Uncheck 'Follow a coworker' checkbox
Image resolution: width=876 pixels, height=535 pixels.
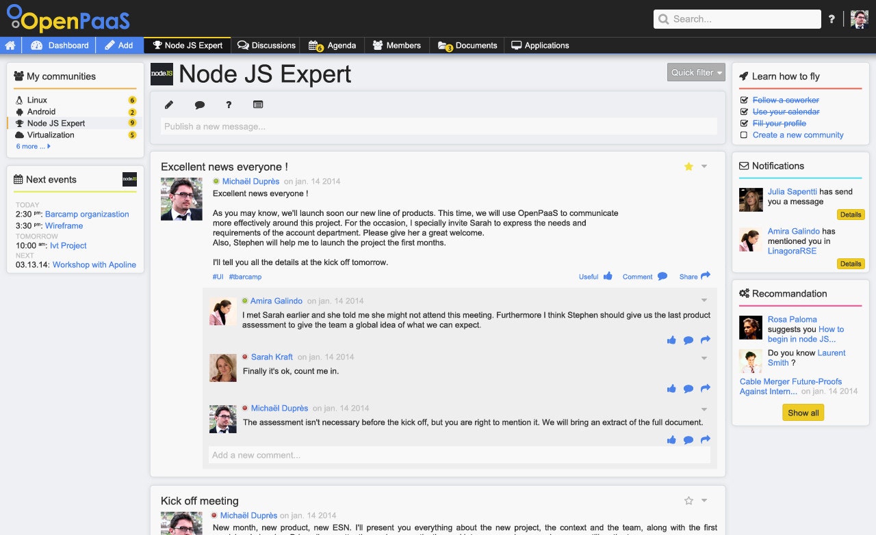pyautogui.click(x=744, y=100)
